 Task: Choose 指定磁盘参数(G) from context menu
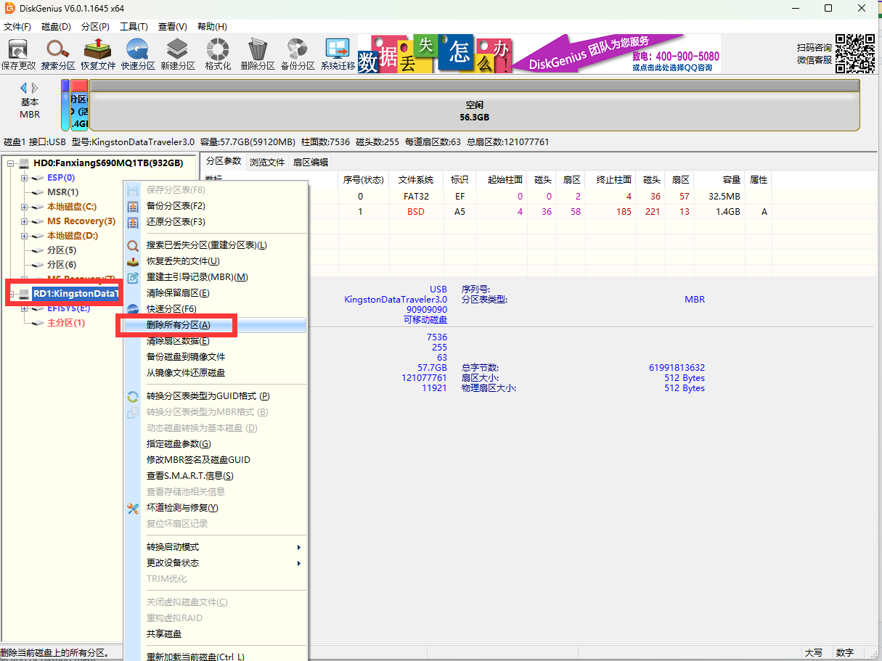[215, 444]
